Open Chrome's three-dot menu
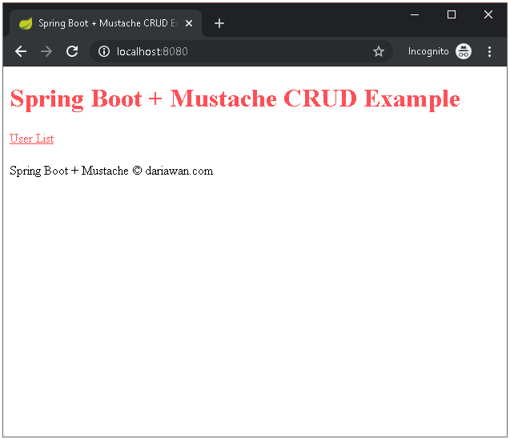Screen dimensions: 510x439 point(489,51)
